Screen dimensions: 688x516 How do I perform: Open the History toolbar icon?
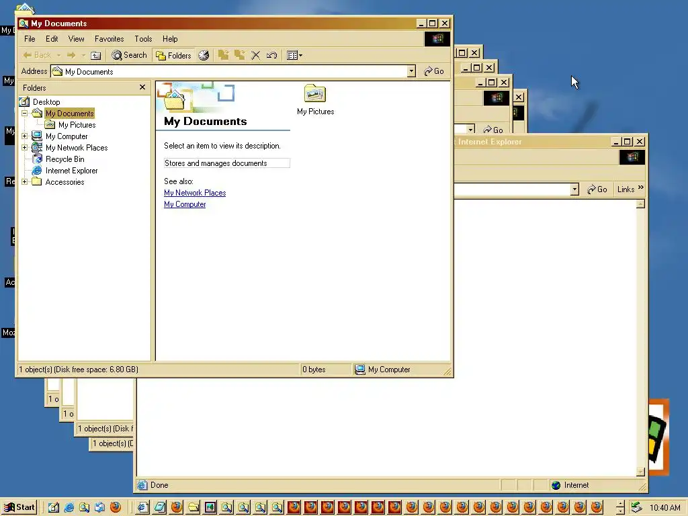pos(204,55)
